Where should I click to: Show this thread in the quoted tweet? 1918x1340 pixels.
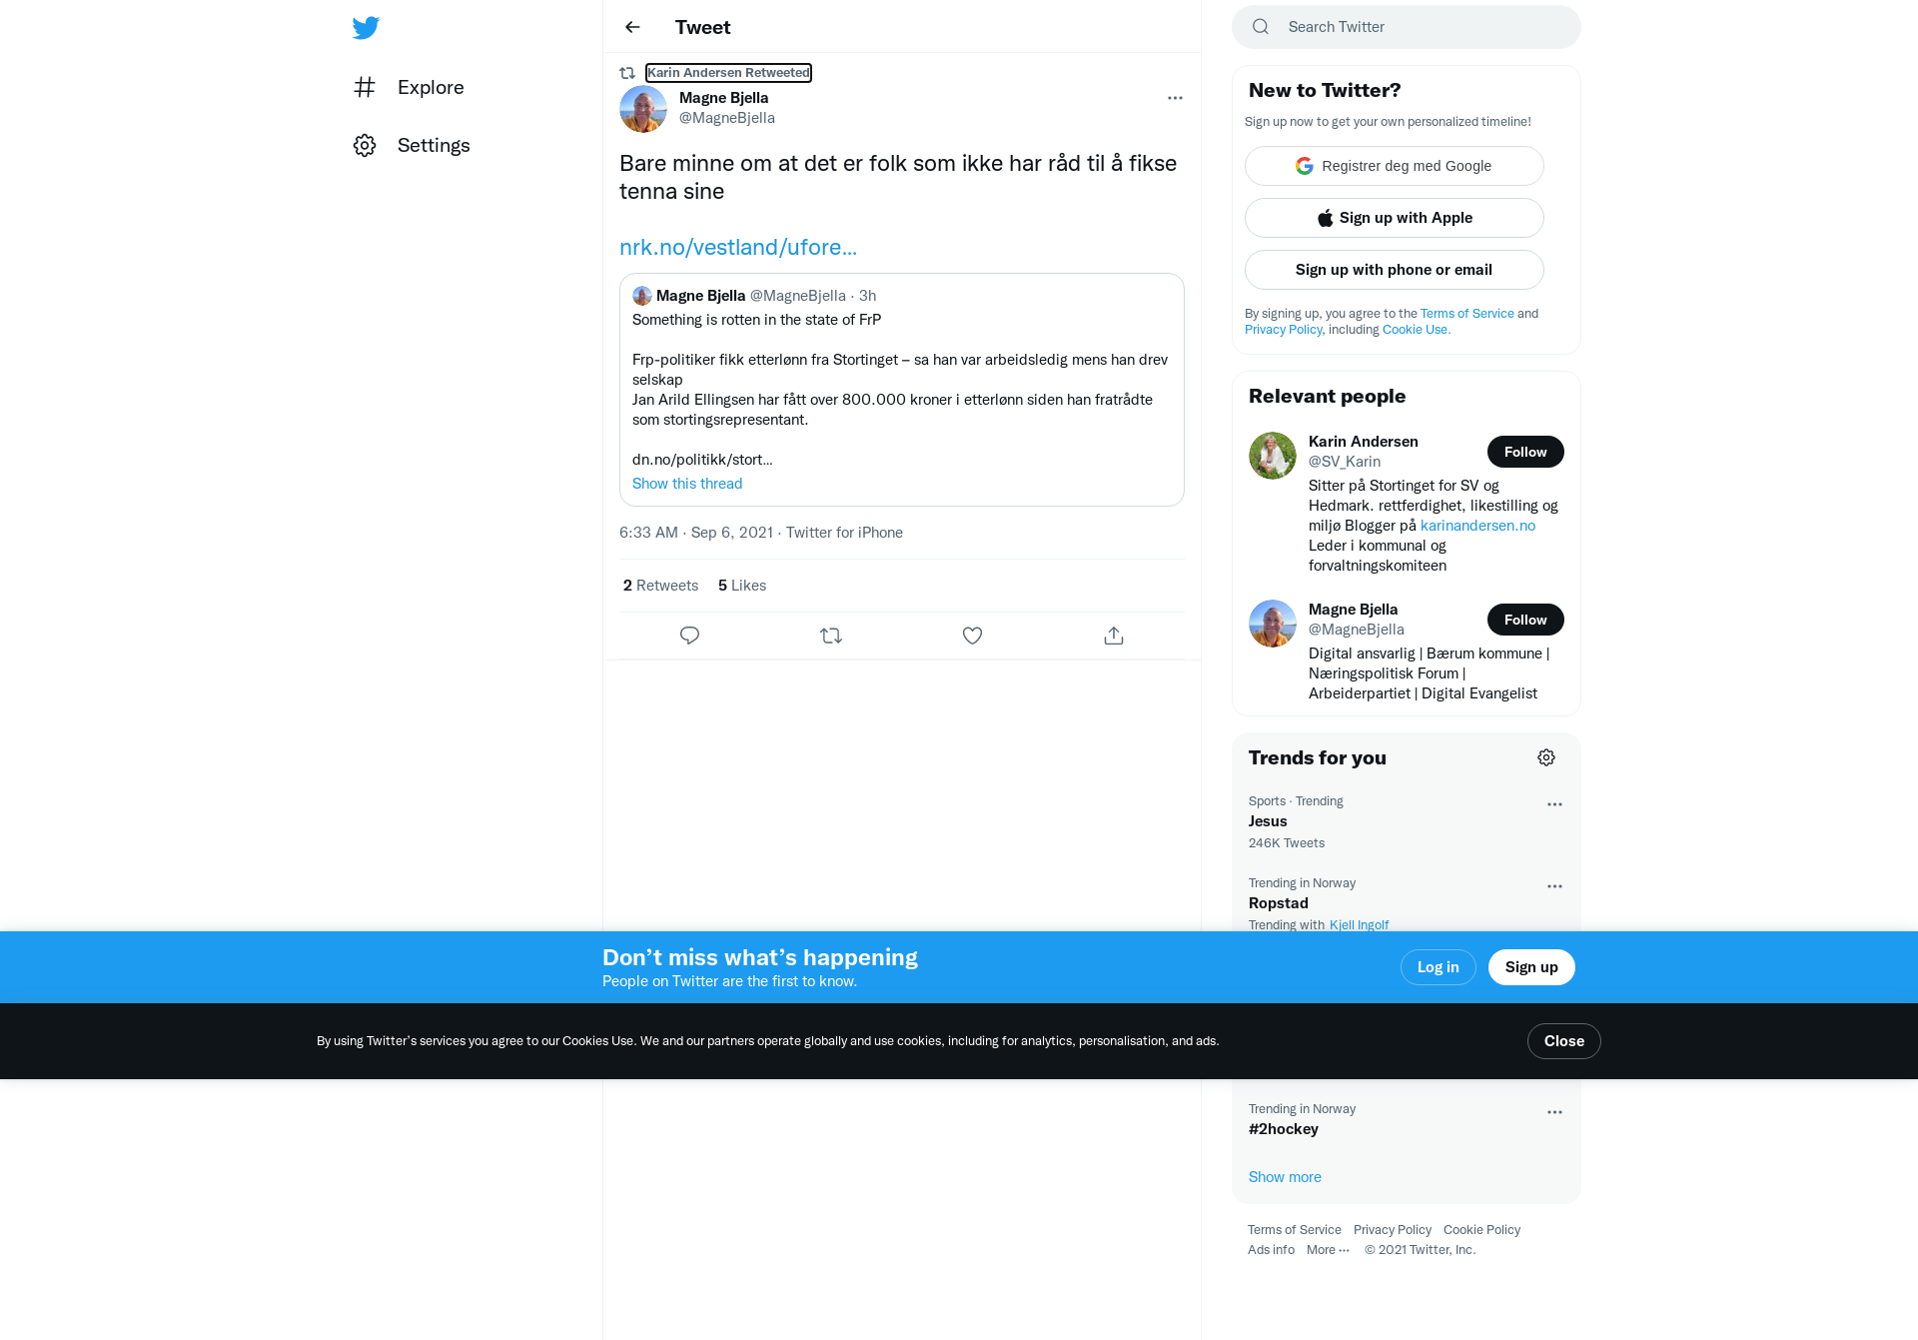(687, 484)
